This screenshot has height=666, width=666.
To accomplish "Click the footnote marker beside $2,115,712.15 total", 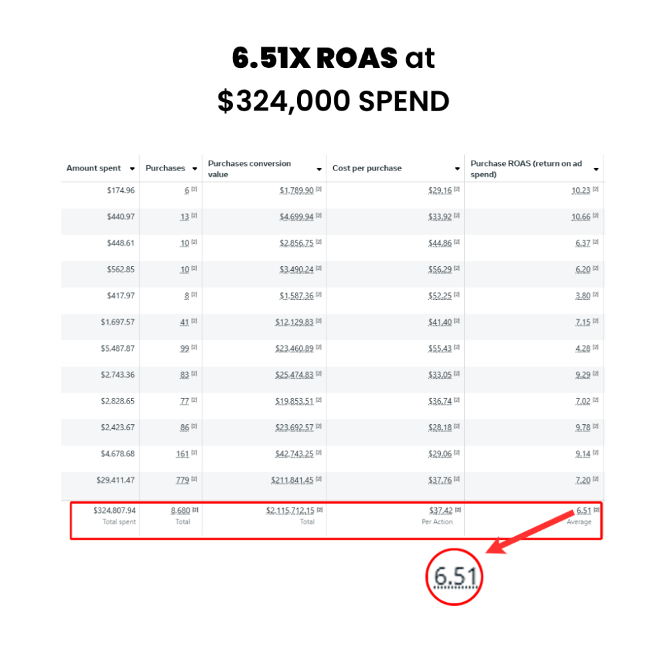I will (x=320, y=510).
